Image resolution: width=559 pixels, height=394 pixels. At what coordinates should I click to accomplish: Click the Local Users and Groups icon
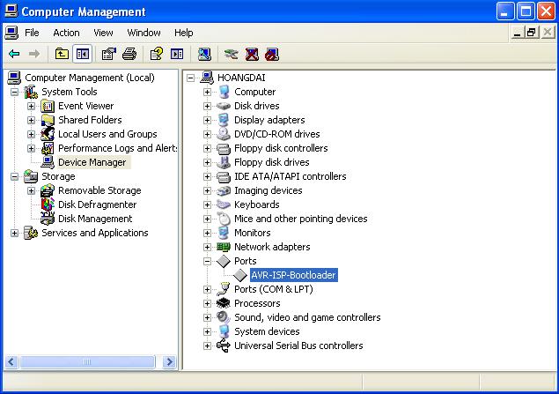(48, 134)
